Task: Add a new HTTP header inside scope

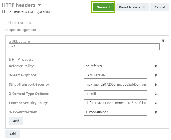Action: [16, 121]
